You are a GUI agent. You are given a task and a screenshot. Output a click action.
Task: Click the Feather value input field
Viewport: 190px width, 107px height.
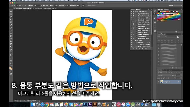(37, 6)
